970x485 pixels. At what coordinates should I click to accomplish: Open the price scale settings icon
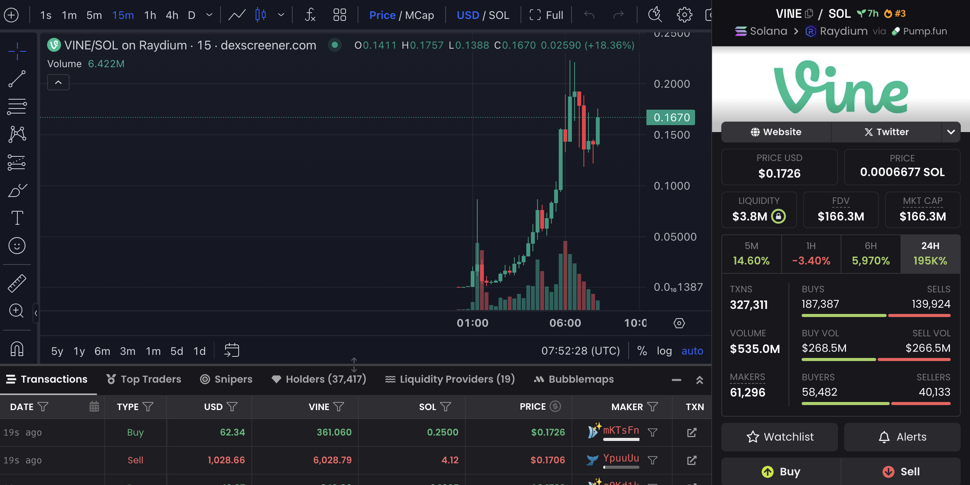(679, 323)
